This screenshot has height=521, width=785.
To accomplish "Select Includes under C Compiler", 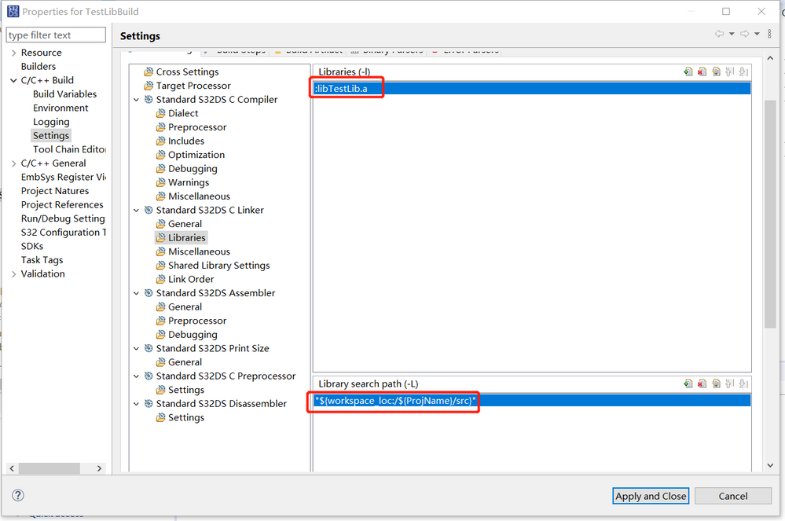I will click(185, 141).
